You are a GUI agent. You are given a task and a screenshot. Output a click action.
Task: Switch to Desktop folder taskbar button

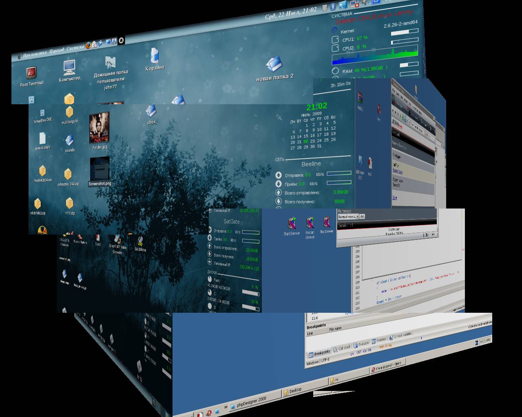pos(306,387)
